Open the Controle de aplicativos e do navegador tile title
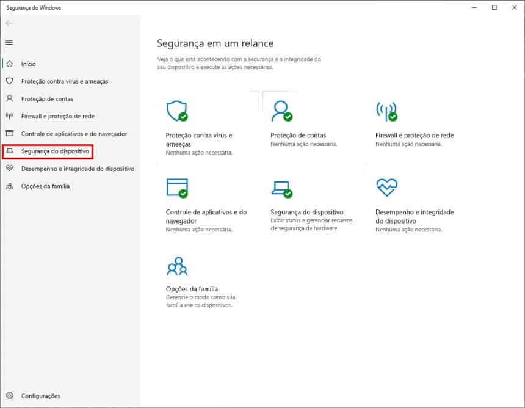This screenshot has width=525, height=408. (206, 216)
